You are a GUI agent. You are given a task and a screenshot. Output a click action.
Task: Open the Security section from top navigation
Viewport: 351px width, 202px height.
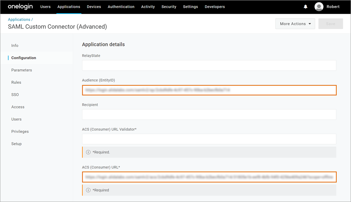pos(169,6)
